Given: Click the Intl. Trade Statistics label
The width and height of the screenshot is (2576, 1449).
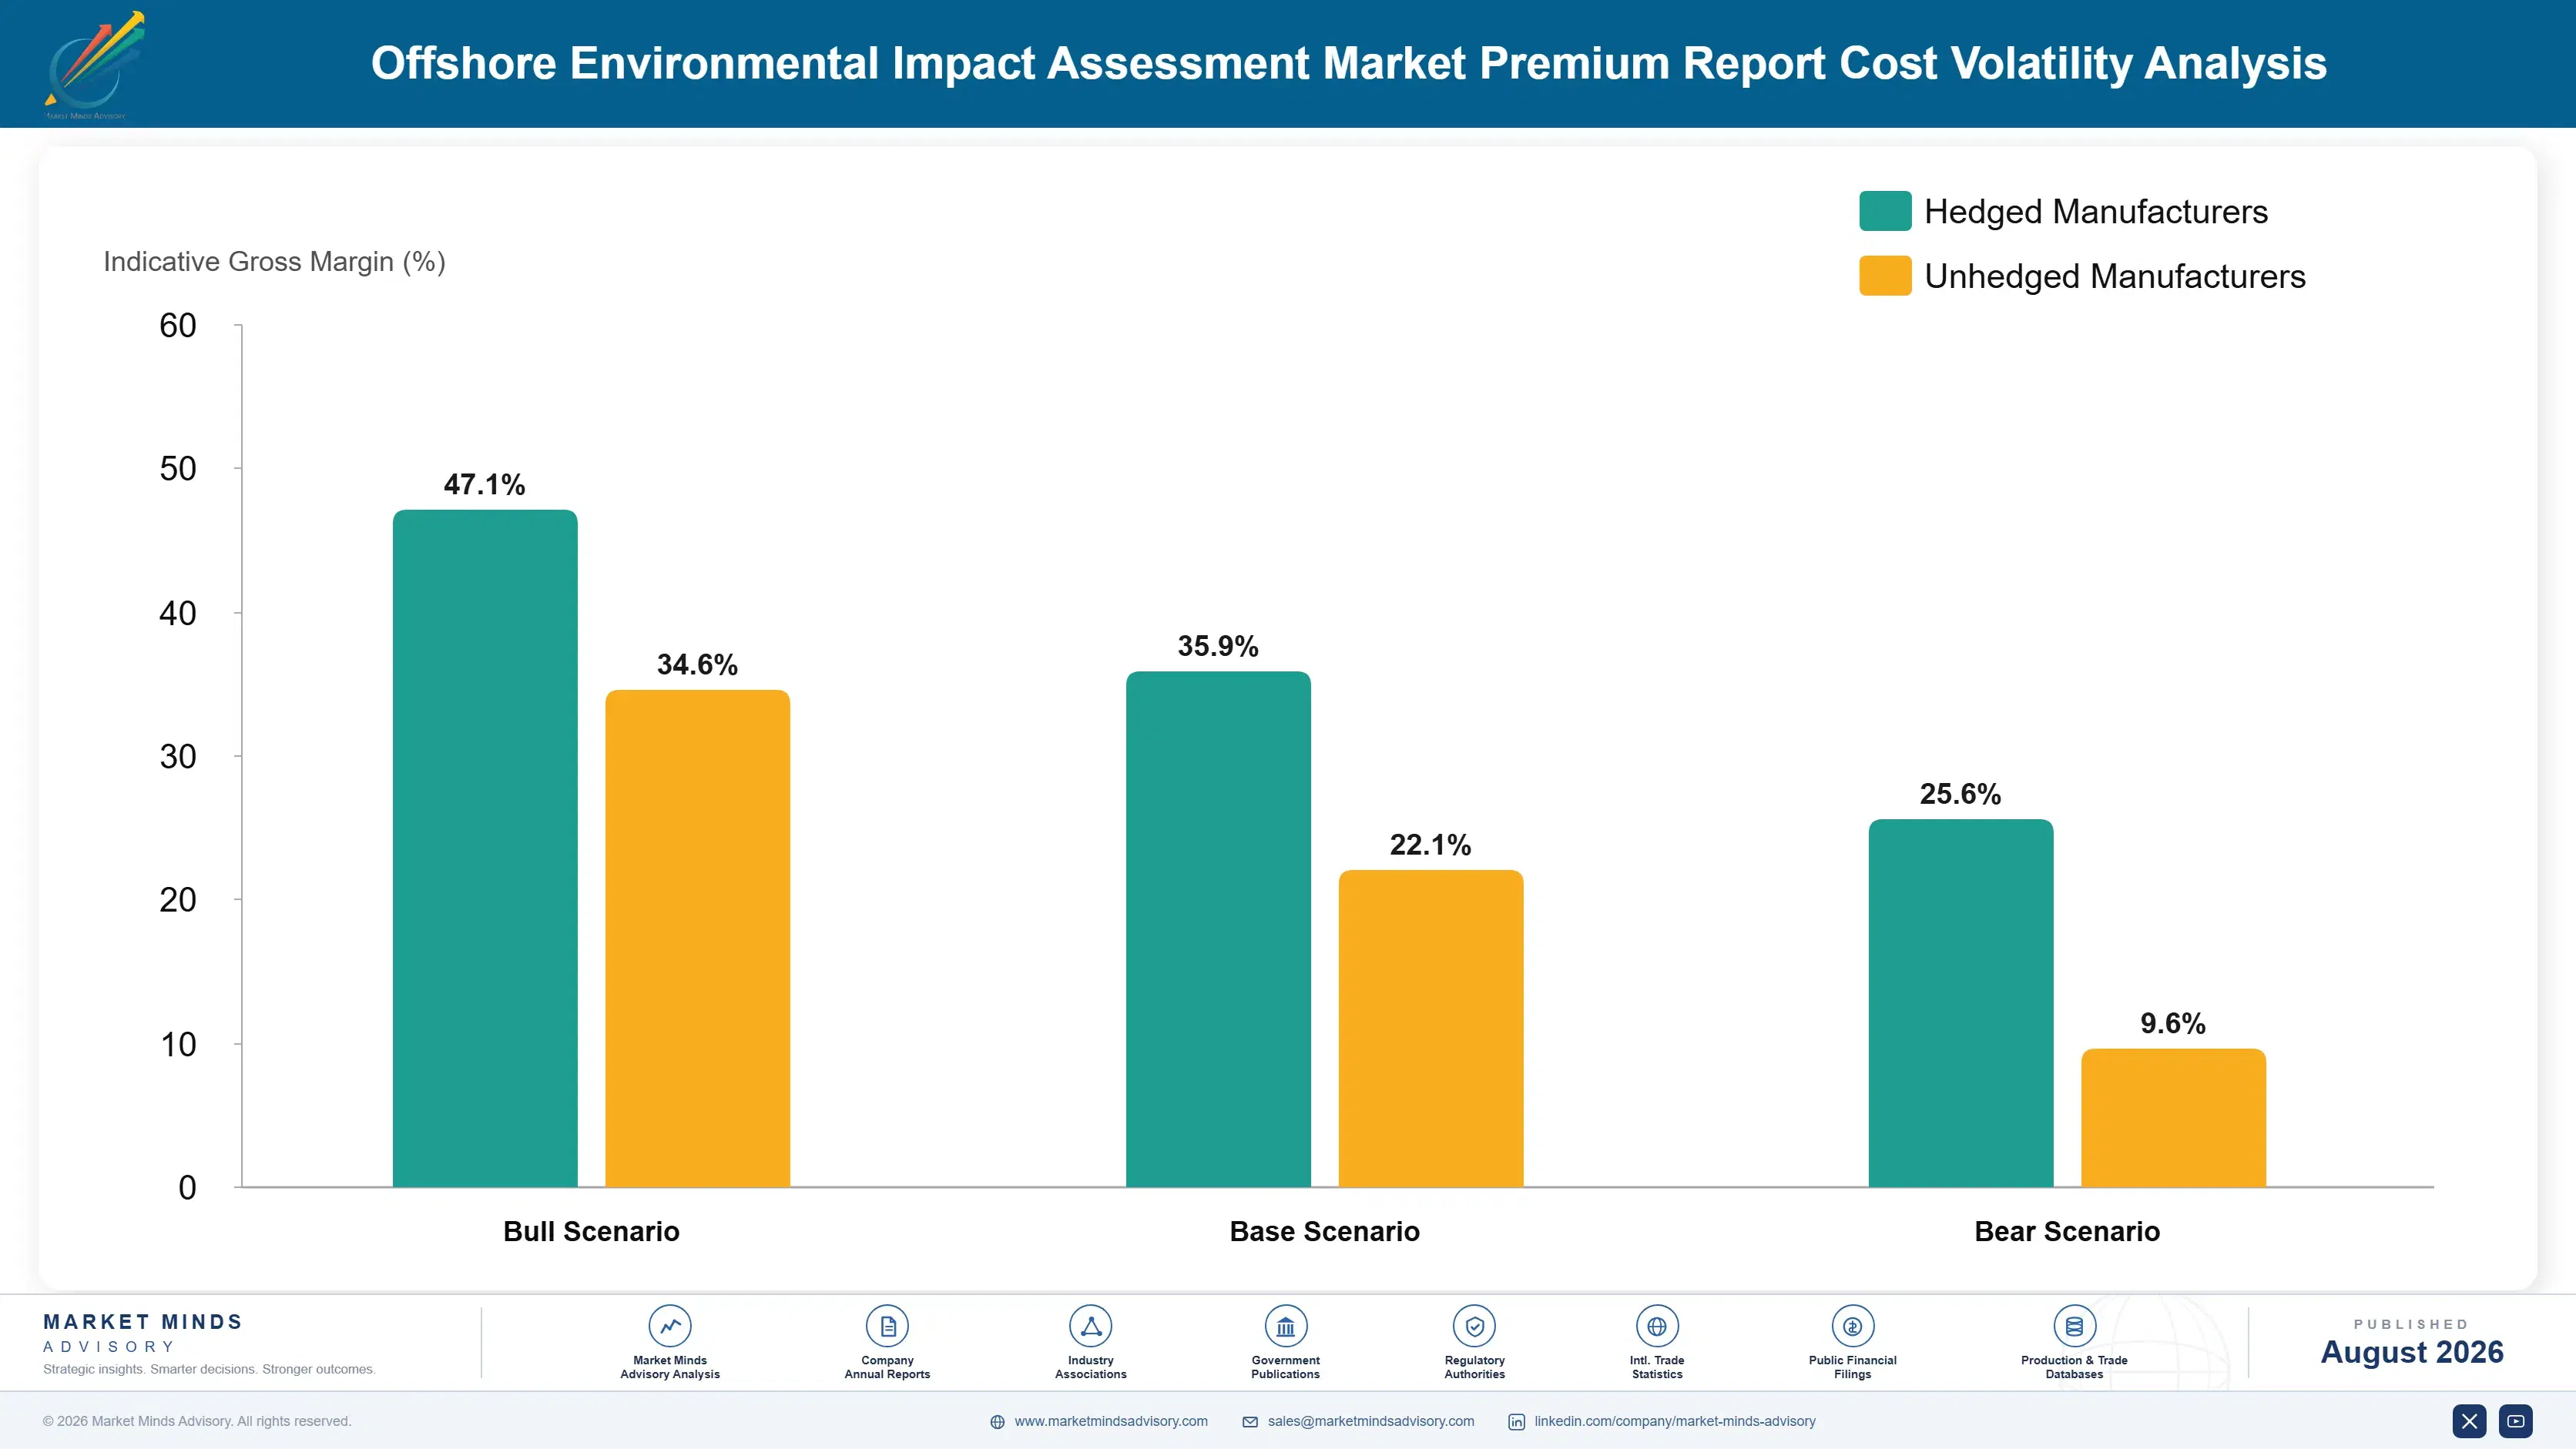Looking at the screenshot, I should (1657, 1367).
